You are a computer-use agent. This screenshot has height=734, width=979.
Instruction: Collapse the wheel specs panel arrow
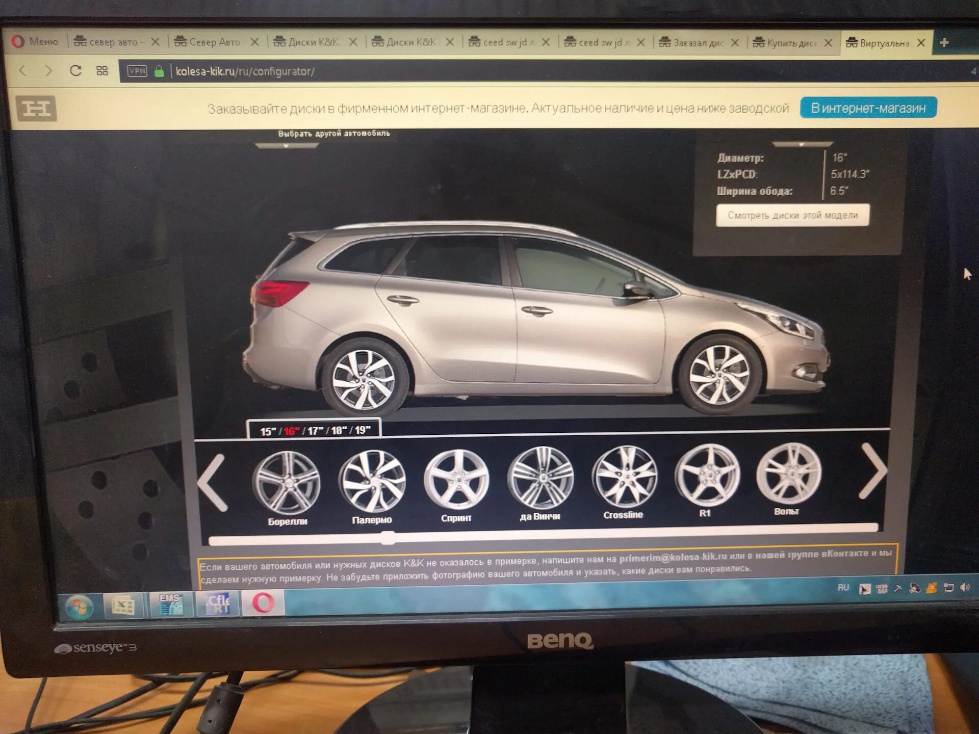(802, 145)
